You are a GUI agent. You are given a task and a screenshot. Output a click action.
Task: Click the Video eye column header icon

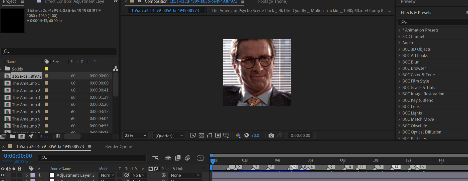(x=3, y=169)
